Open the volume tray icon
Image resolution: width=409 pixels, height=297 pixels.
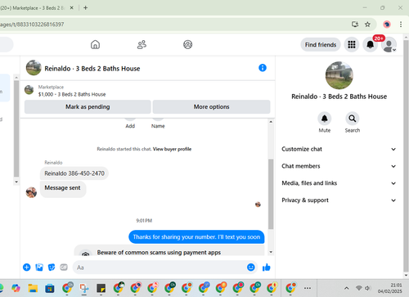368,288
